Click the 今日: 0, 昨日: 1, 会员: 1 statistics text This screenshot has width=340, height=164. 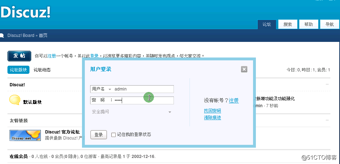click(x=308, y=70)
